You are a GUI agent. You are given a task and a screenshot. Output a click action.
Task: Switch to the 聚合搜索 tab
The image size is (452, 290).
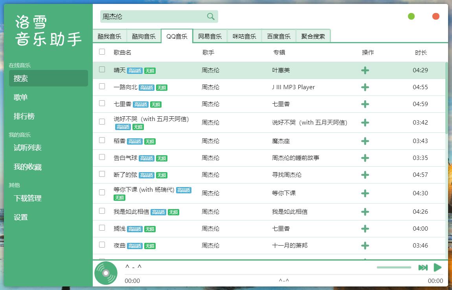pyautogui.click(x=312, y=36)
